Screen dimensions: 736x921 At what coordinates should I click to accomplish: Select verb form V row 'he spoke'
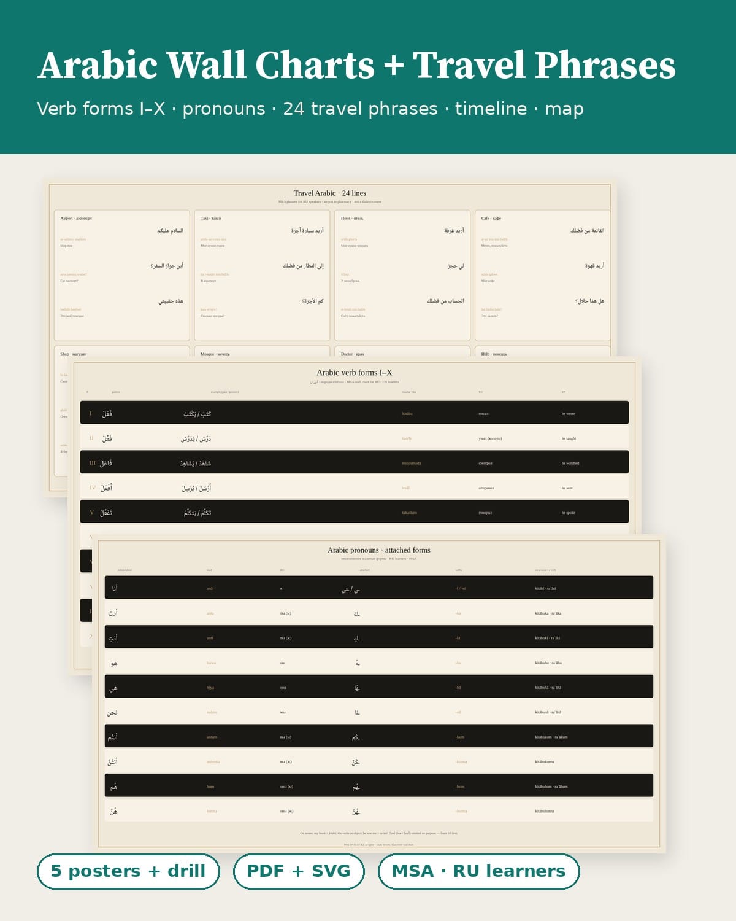coord(355,511)
